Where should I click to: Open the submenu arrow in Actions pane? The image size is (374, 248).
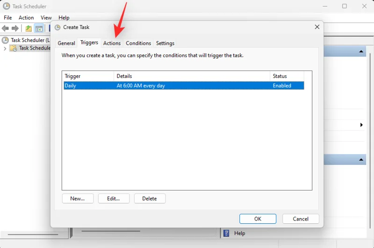click(361, 125)
